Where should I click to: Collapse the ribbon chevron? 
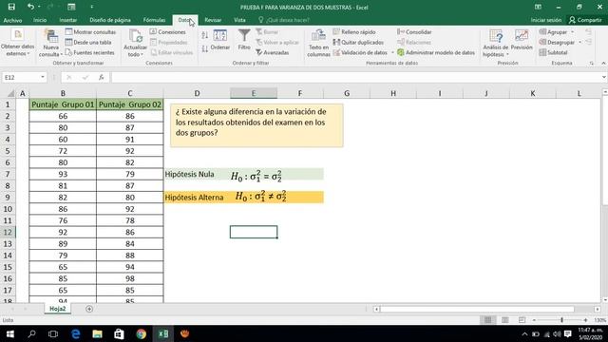(603, 63)
